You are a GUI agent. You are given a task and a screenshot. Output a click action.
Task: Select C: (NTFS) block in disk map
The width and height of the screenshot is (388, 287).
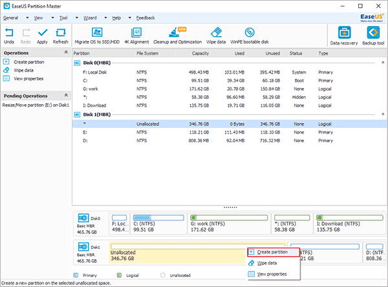(158, 224)
